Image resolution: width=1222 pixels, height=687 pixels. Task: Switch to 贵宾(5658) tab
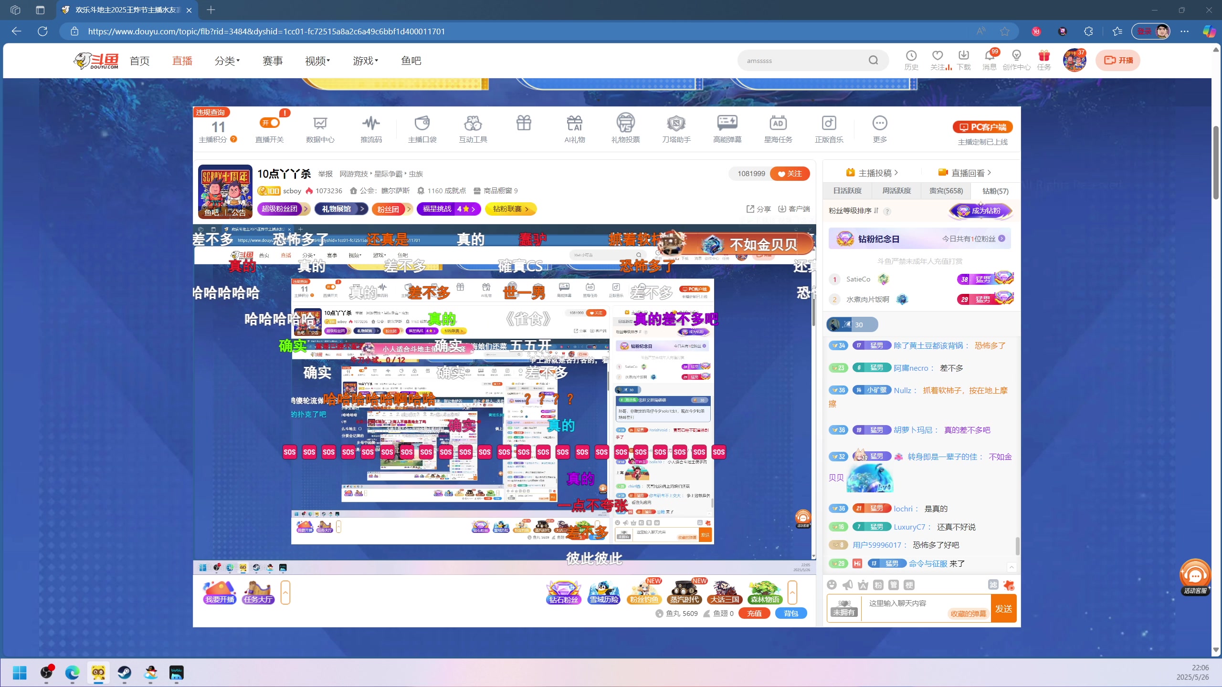(946, 191)
